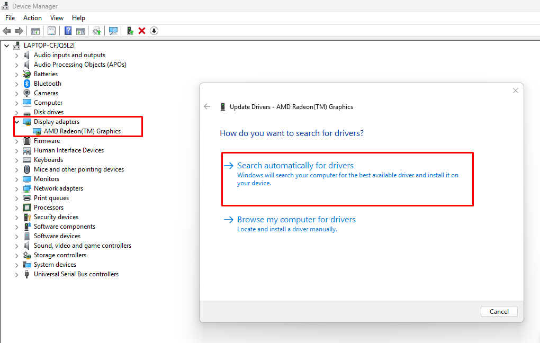Click the back arrow in Update Drivers dialog

pos(207,106)
